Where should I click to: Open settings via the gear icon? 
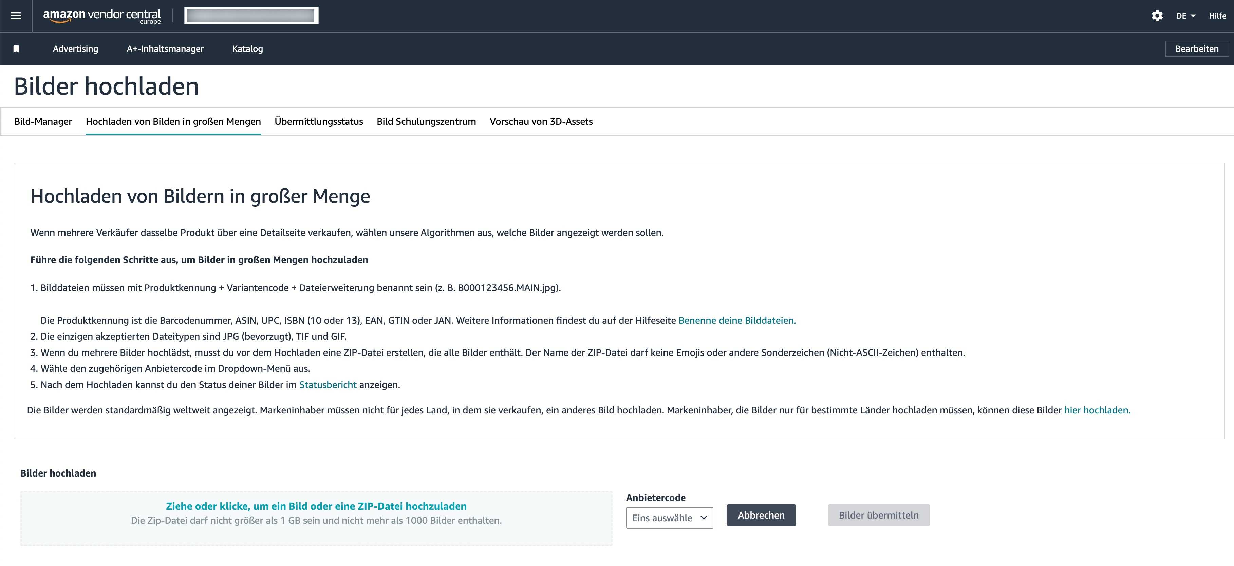(1157, 16)
